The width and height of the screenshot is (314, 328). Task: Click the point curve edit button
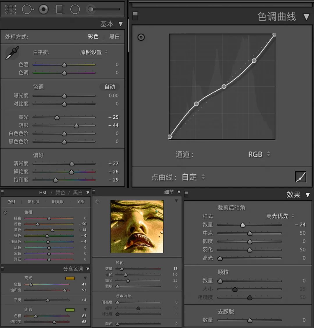(x=300, y=177)
